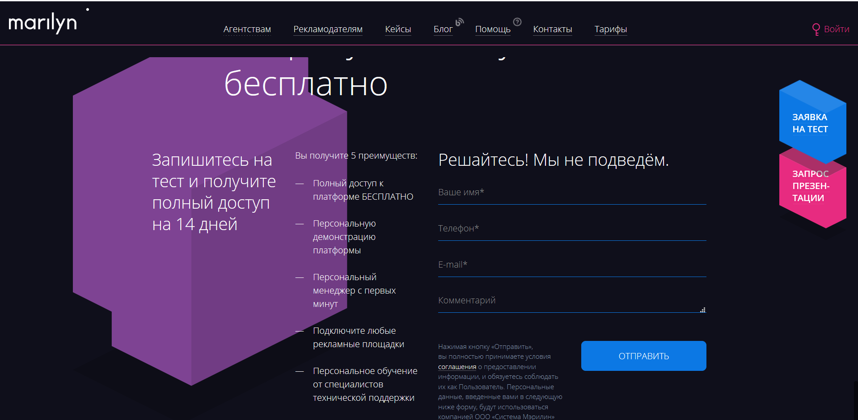The height and width of the screenshot is (420, 858).
Task: Open the Блог page
Action: point(443,29)
